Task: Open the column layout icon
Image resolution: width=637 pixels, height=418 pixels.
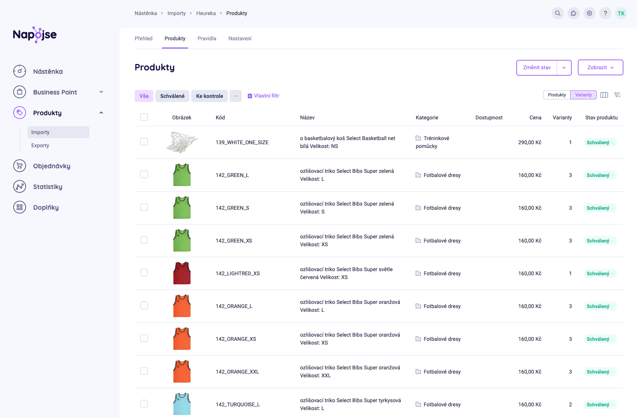Action: (x=604, y=95)
